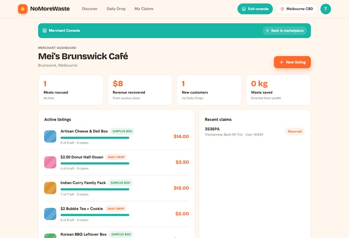Click the 'Brunswick, Melbourne' subtitle

click(x=58, y=65)
